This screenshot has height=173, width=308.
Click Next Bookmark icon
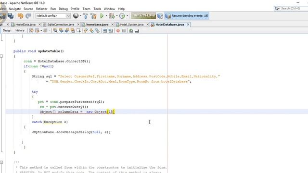click(x=91, y=31)
